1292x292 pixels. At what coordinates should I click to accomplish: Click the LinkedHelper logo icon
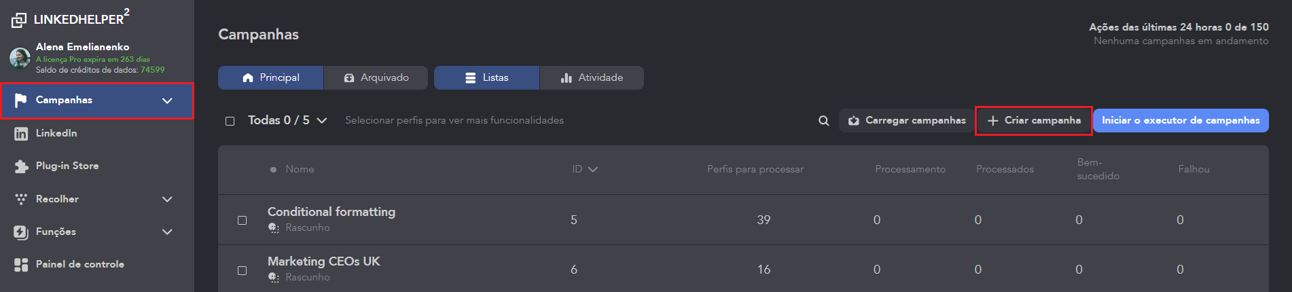coord(19,20)
